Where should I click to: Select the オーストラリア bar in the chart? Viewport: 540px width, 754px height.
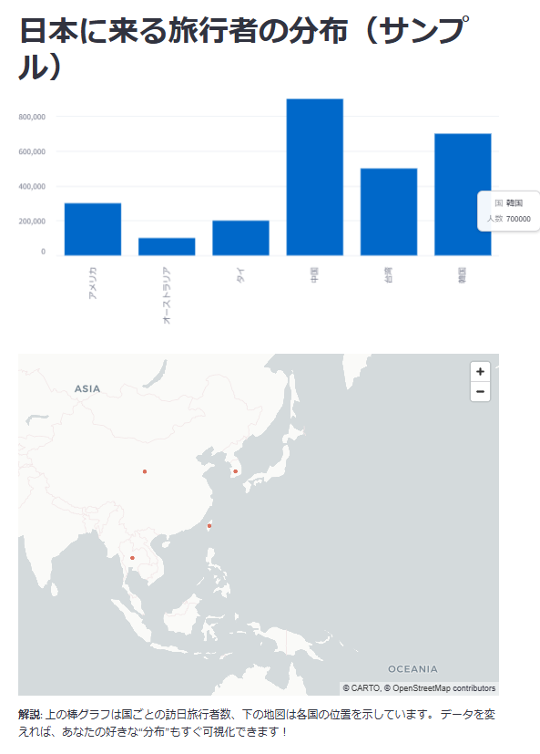[x=167, y=247]
